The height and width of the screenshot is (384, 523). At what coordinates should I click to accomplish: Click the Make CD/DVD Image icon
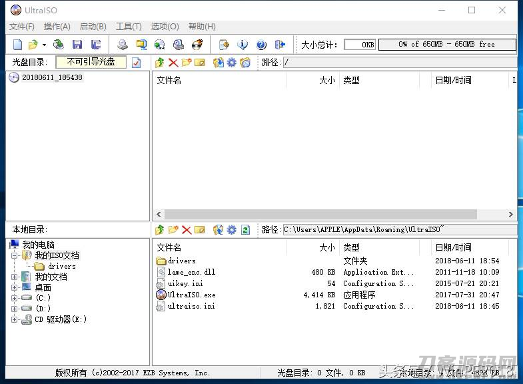[x=123, y=45]
